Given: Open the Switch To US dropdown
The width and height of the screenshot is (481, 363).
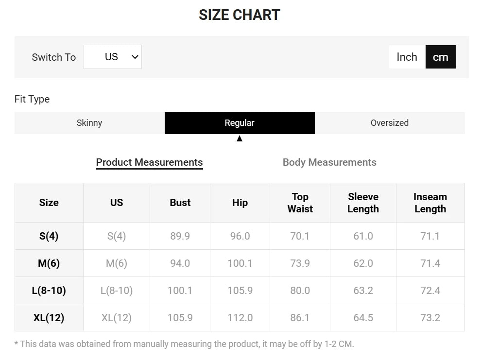Looking at the screenshot, I should [112, 57].
